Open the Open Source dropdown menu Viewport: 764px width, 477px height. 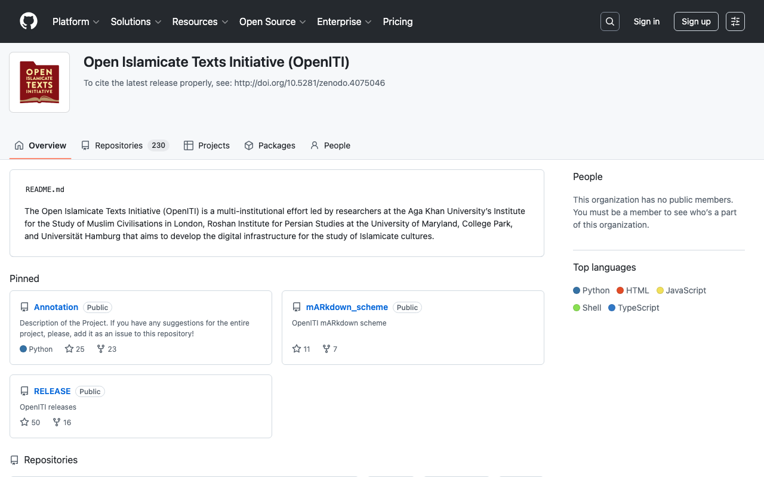pyautogui.click(x=272, y=21)
